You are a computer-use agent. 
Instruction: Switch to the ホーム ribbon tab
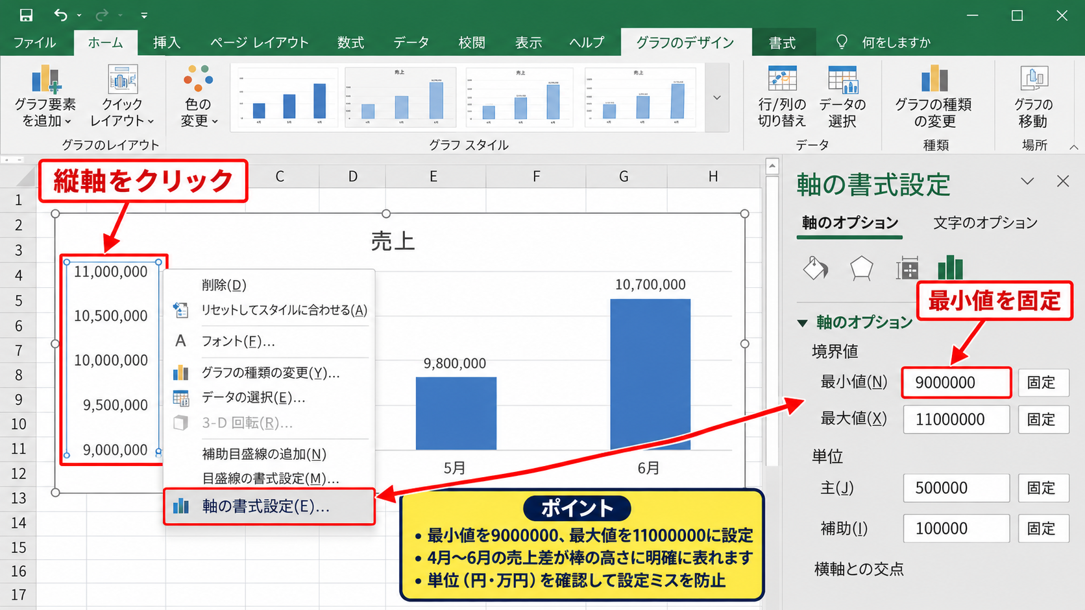coord(105,43)
